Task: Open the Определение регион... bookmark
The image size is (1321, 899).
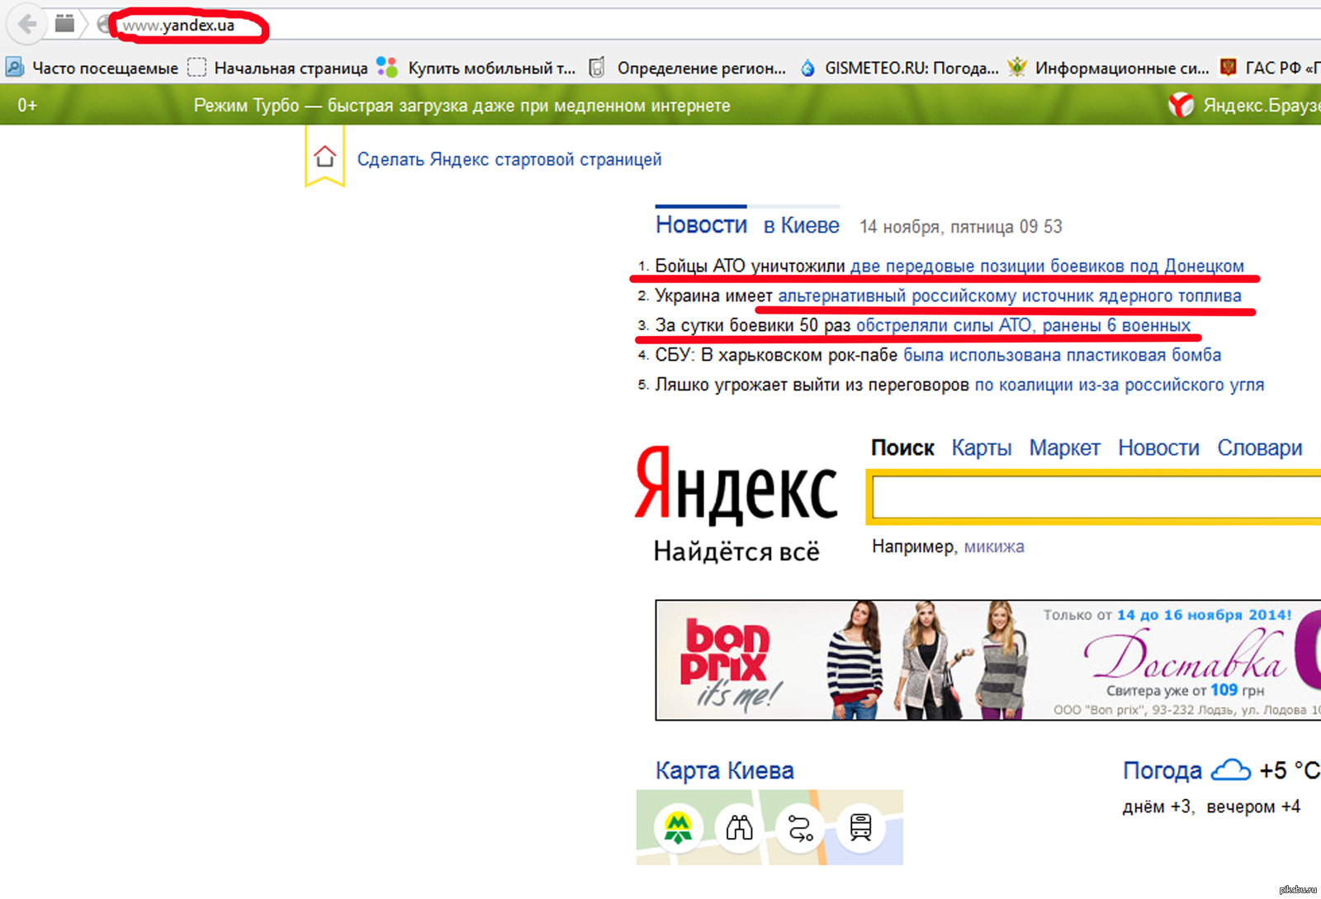Action: tap(687, 68)
